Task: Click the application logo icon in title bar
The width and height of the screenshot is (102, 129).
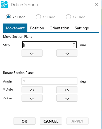Action: pyautogui.click(x=4, y=4)
